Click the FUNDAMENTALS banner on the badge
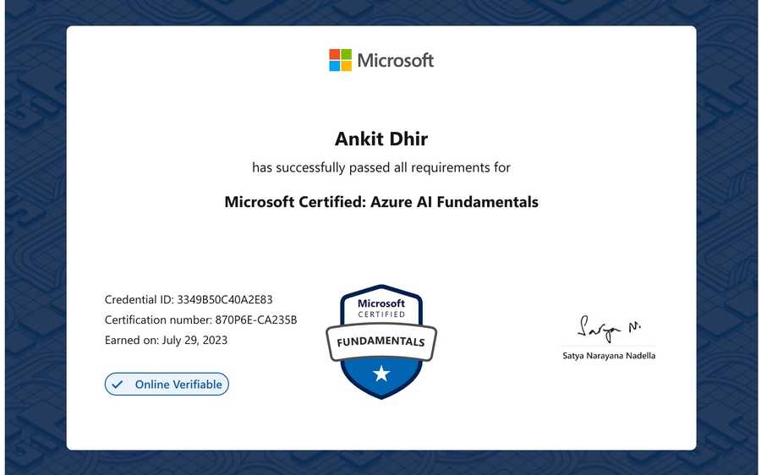Viewport: 761px width, 475px height. point(381,341)
